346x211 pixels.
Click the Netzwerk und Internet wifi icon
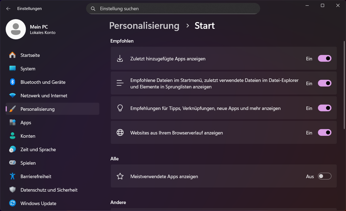12,96
